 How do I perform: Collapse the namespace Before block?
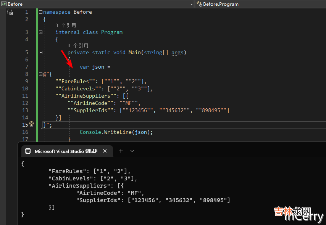(40, 12)
